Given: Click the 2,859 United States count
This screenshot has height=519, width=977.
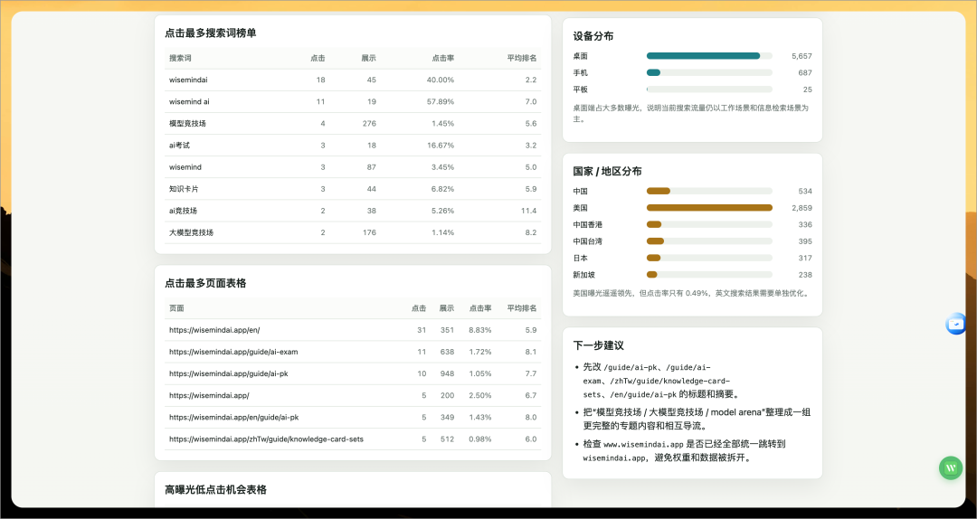Looking at the screenshot, I should 802,208.
